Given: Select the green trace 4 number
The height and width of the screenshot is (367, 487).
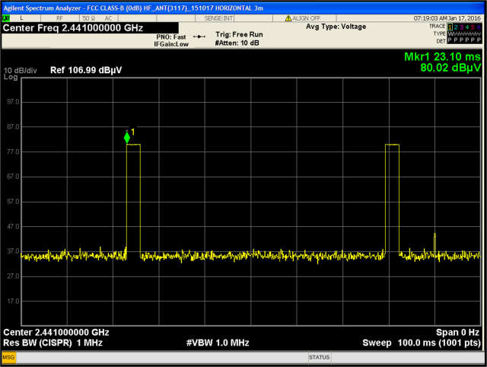Looking at the screenshot, I should click(466, 27).
